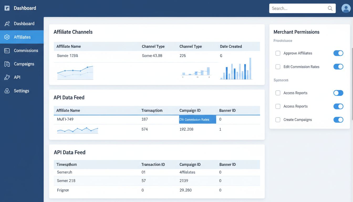Click the blue Edit Commission Rates button
This screenshot has width=353, height=202.
coord(197,119)
